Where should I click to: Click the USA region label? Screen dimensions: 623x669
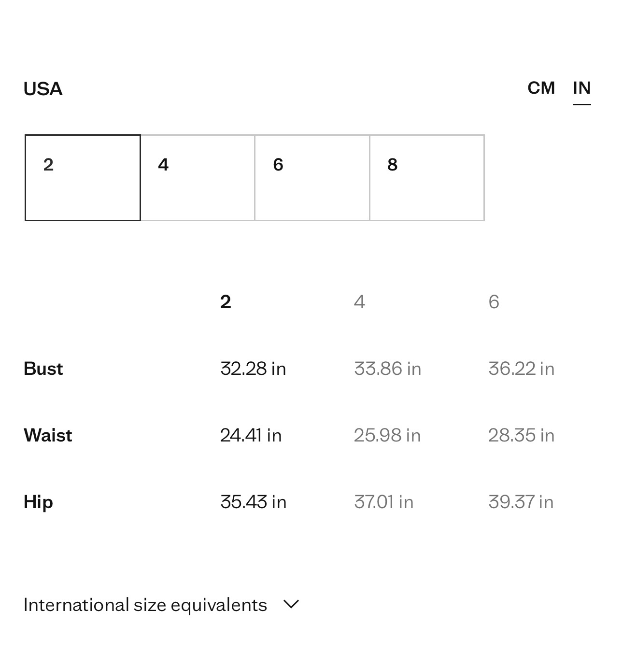pos(43,89)
